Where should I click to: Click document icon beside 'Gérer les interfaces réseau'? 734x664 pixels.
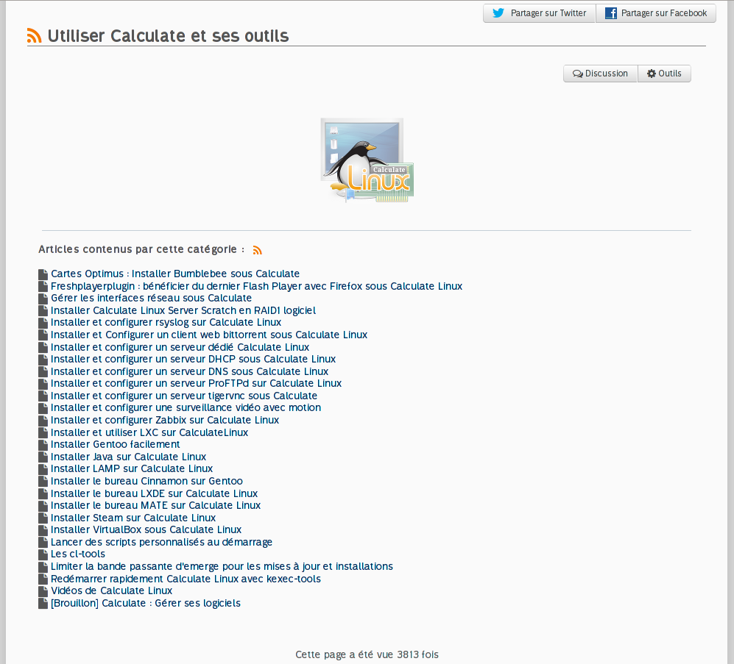43,299
